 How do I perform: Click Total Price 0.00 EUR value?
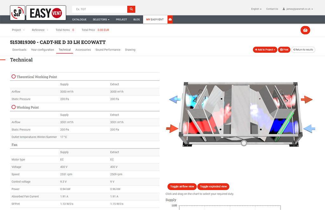click(x=103, y=30)
